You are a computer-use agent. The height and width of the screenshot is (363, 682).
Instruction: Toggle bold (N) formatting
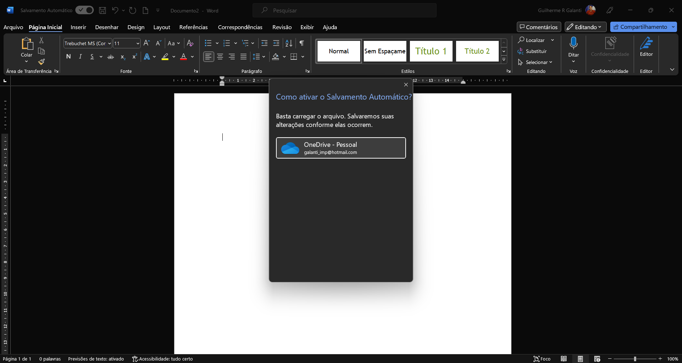pyautogui.click(x=69, y=57)
